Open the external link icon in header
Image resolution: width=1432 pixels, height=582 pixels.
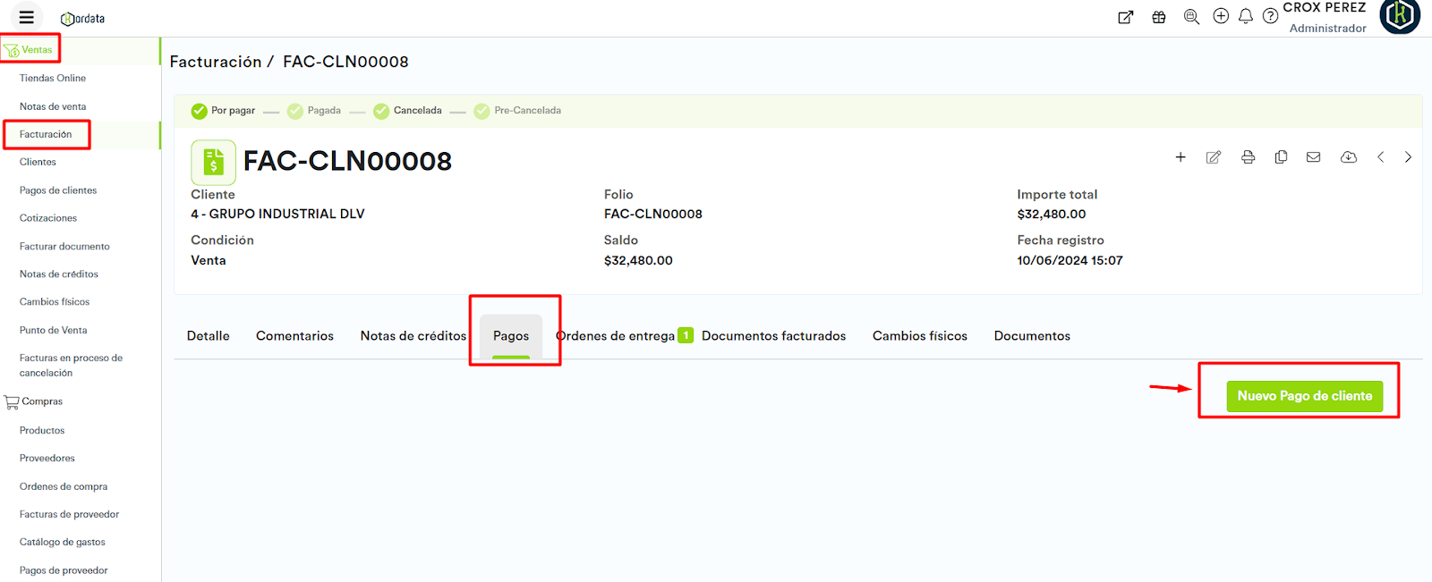1126,17
